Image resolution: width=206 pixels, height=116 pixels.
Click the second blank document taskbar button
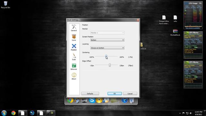coord(41,113)
